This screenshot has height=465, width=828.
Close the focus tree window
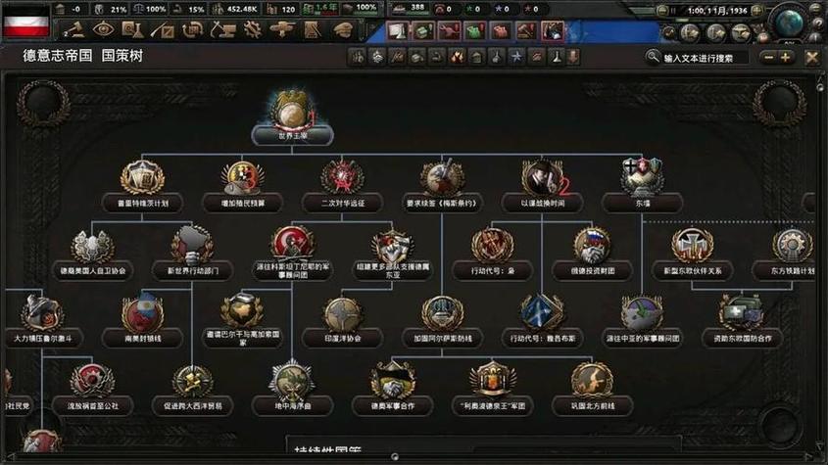[x=811, y=58]
